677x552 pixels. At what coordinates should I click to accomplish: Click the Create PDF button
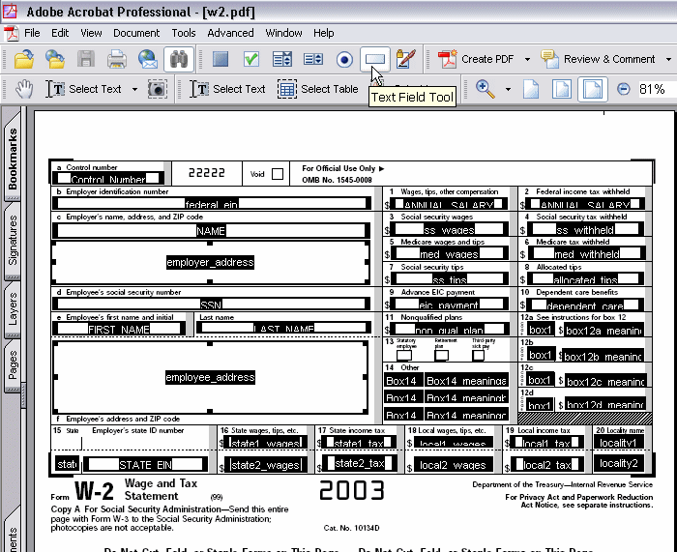476,59
